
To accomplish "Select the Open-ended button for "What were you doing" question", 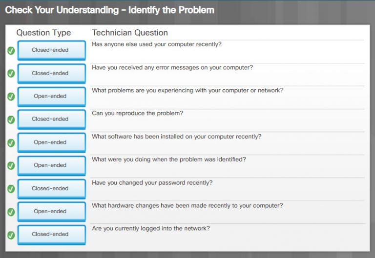I will point(51,165).
